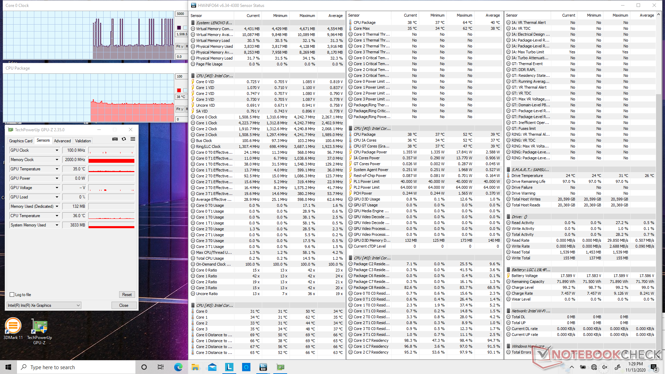
Task: Click the Reset button in GPU-Z
Action: [x=127, y=295]
